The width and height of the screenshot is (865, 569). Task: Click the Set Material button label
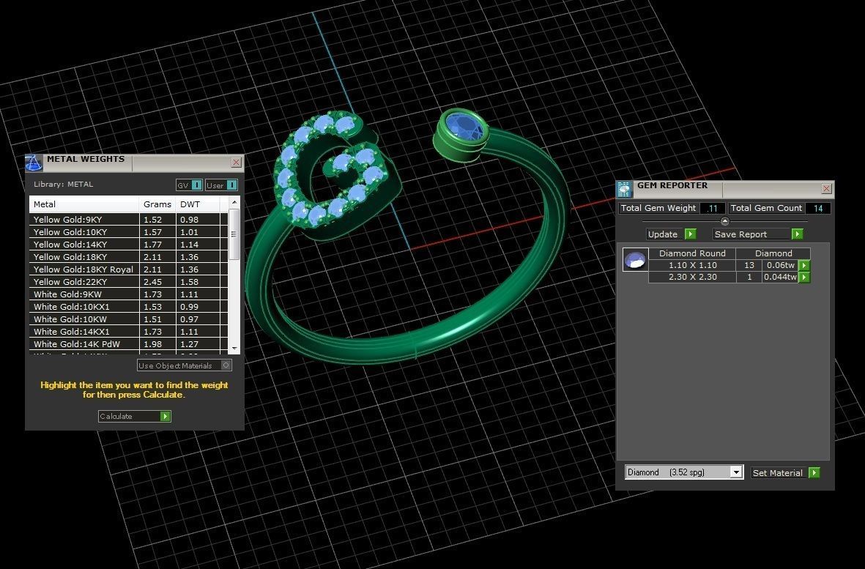[x=777, y=473]
